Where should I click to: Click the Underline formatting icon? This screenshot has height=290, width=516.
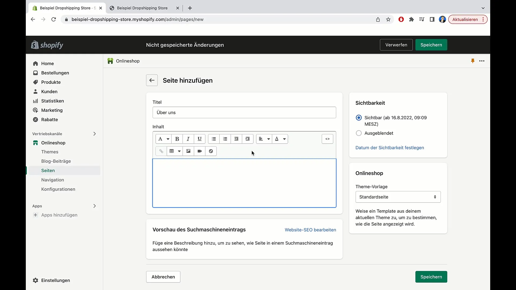pyautogui.click(x=199, y=139)
